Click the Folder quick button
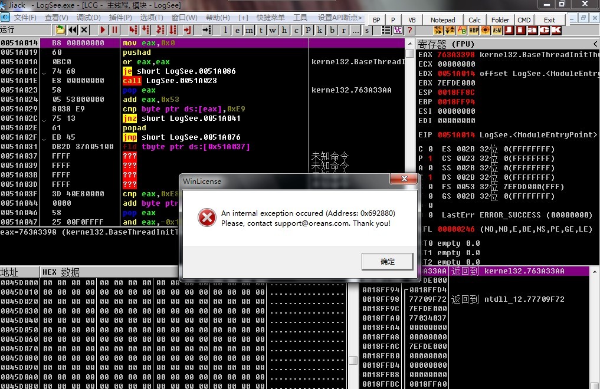The image size is (600, 389). coord(500,20)
